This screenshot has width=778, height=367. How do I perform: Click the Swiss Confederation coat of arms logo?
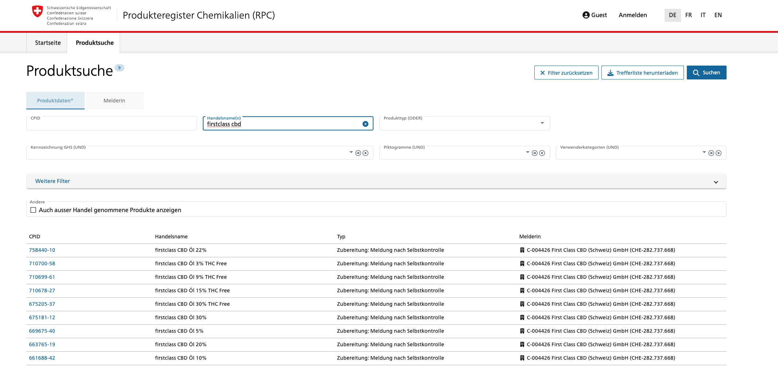tap(38, 11)
